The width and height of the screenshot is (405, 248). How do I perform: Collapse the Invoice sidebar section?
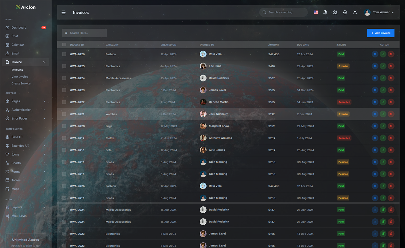click(25, 62)
